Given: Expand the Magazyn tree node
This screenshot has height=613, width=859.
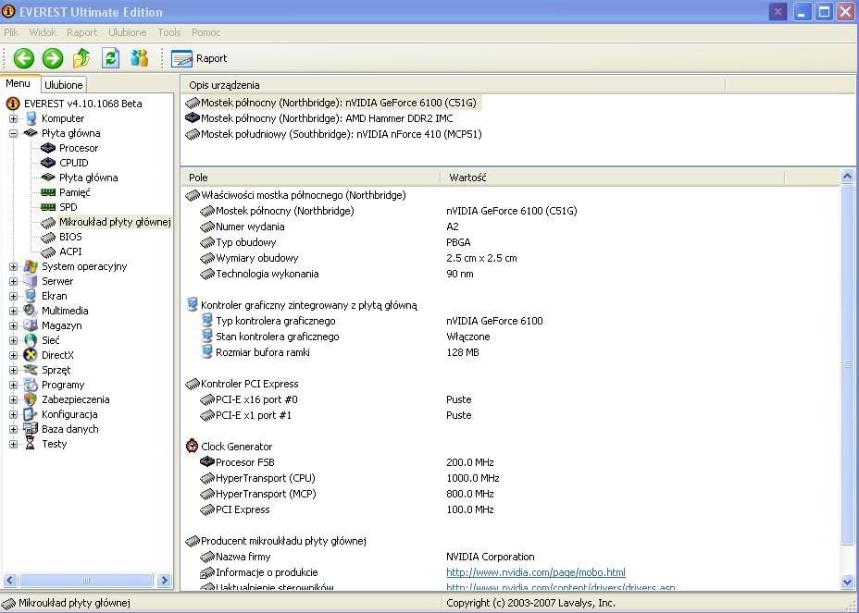Looking at the screenshot, I should (13, 325).
